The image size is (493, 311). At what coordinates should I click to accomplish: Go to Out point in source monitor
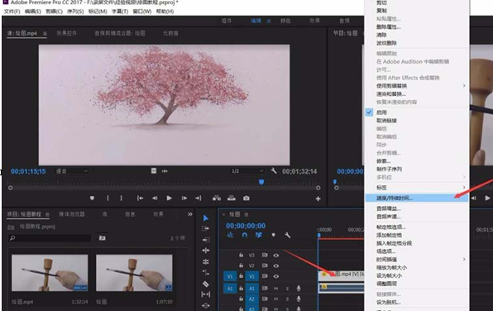pyautogui.click(x=198, y=199)
